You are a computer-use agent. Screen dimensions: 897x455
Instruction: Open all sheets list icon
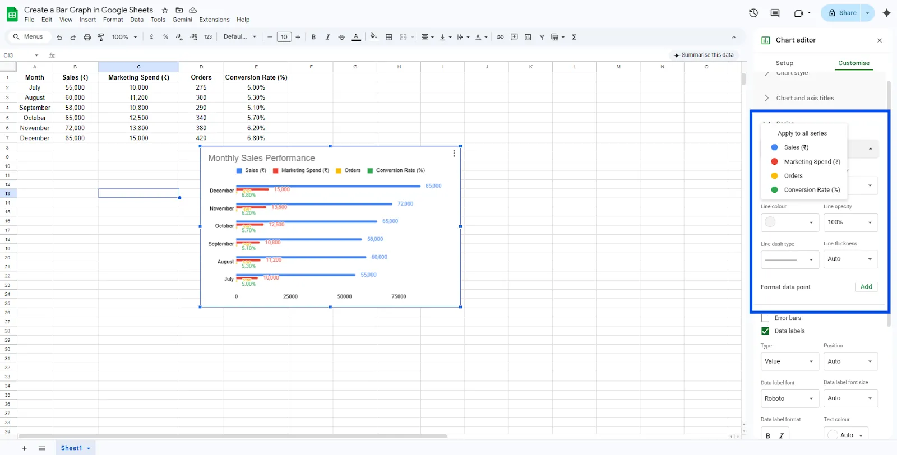tap(41, 448)
